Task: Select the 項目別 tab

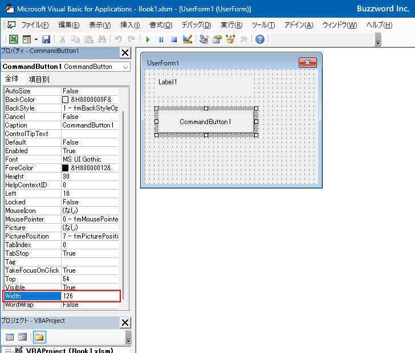Action: click(x=39, y=79)
